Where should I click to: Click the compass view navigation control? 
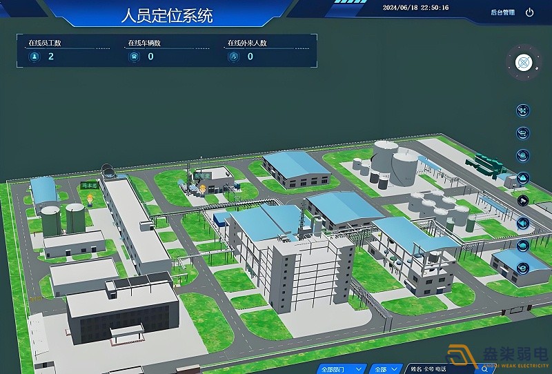click(524, 63)
